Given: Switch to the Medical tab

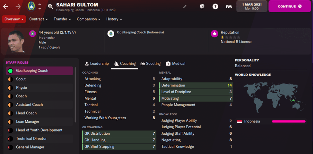Looking at the screenshot, I should pyautogui.click(x=175, y=64).
